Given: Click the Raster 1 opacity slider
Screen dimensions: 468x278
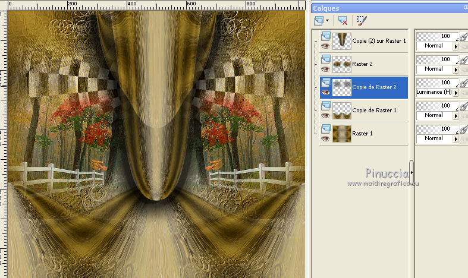Looking at the screenshot, I should [437, 129].
